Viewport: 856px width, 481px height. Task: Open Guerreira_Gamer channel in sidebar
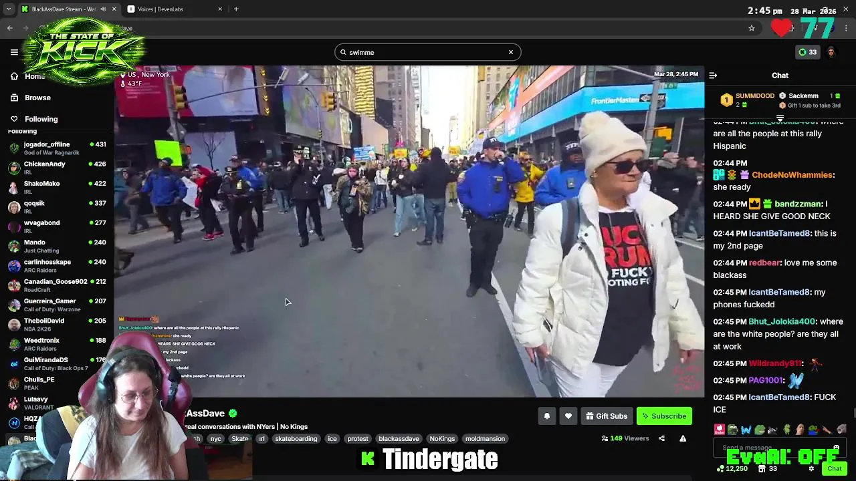(57, 305)
